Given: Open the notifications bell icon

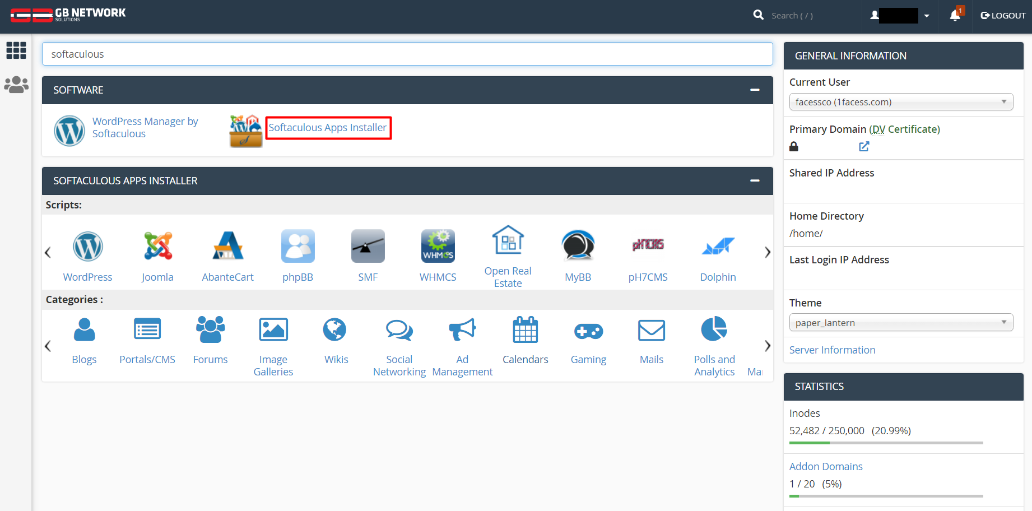Looking at the screenshot, I should tap(955, 16).
